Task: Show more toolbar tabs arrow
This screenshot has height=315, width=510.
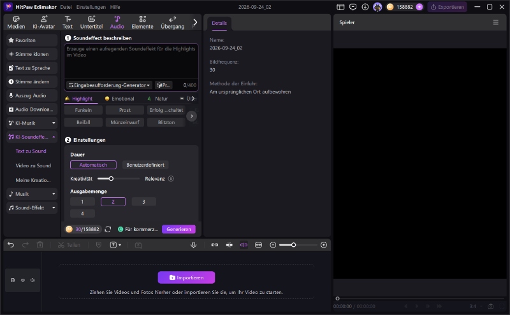Action: (x=195, y=22)
